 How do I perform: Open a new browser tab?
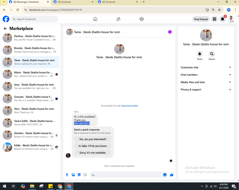point(143,2)
